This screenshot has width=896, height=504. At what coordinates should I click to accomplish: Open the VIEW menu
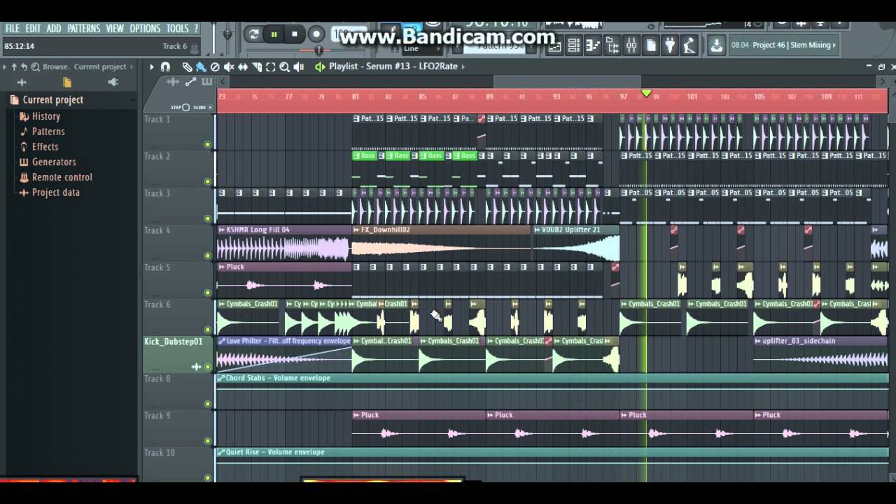pos(115,29)
